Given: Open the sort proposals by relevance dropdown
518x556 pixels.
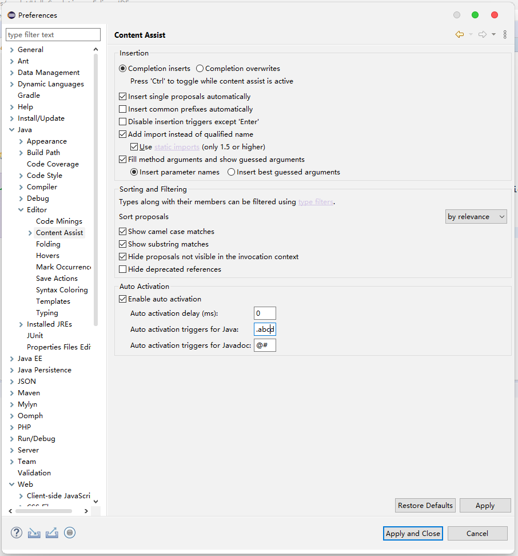Looking at the screenshot, I should [476, 216].
